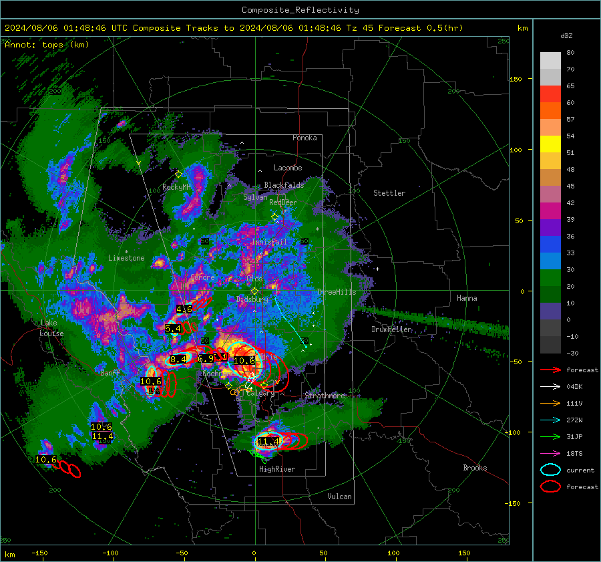Click the Calgary city label
This screenshot has height=562, width=601.
[260, 393]
